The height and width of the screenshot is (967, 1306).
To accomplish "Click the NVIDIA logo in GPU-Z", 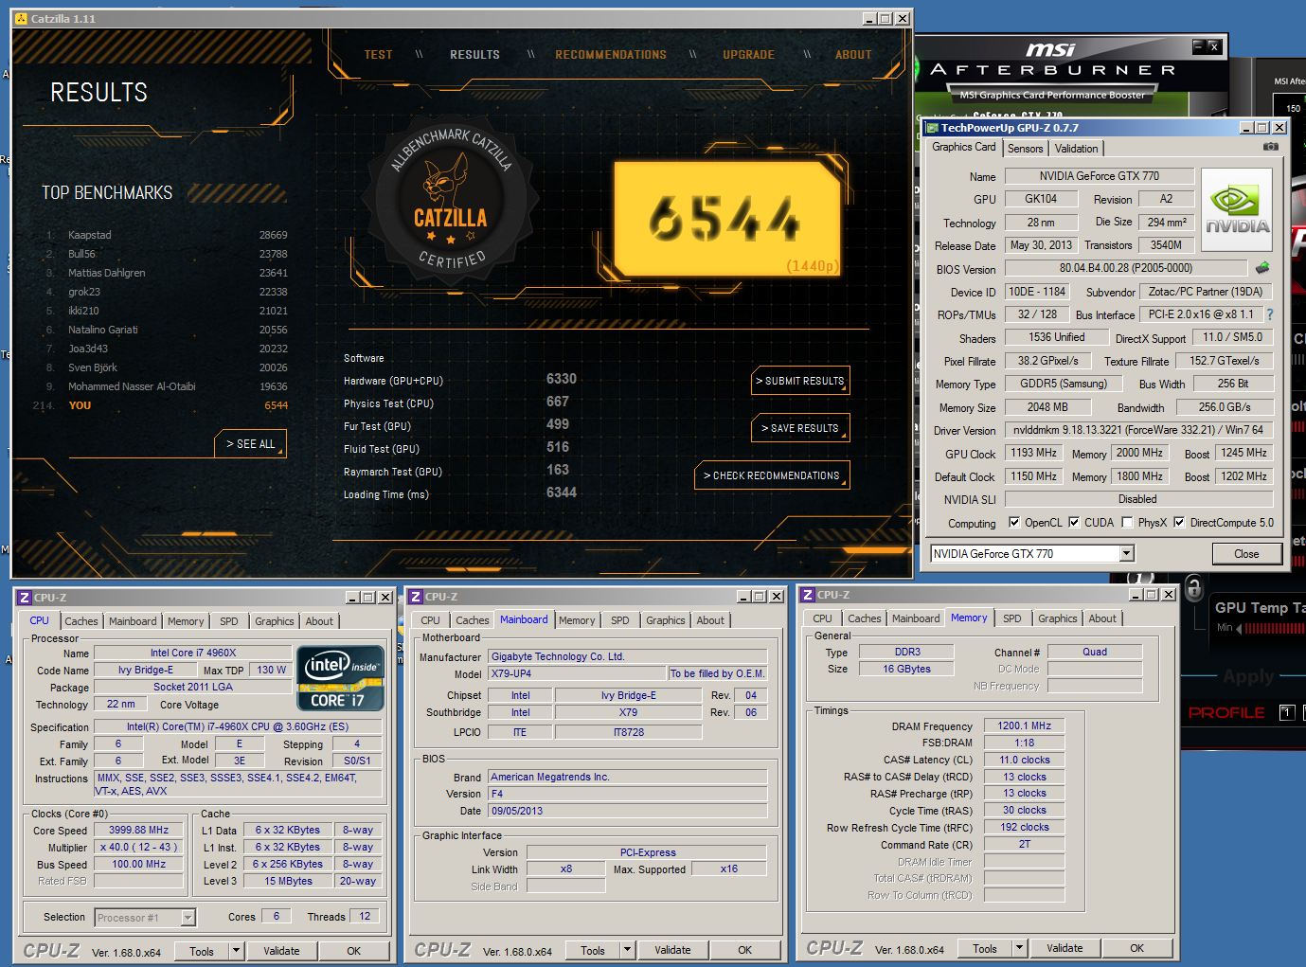I will click(x=1236, y=209).
